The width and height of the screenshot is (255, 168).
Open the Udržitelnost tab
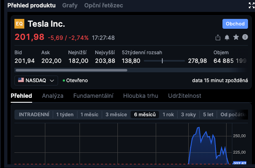[x=185, y=96]
